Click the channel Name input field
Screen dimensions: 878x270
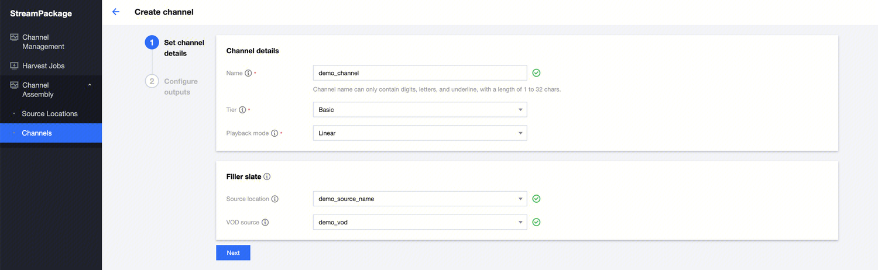(x=420, y=73)
